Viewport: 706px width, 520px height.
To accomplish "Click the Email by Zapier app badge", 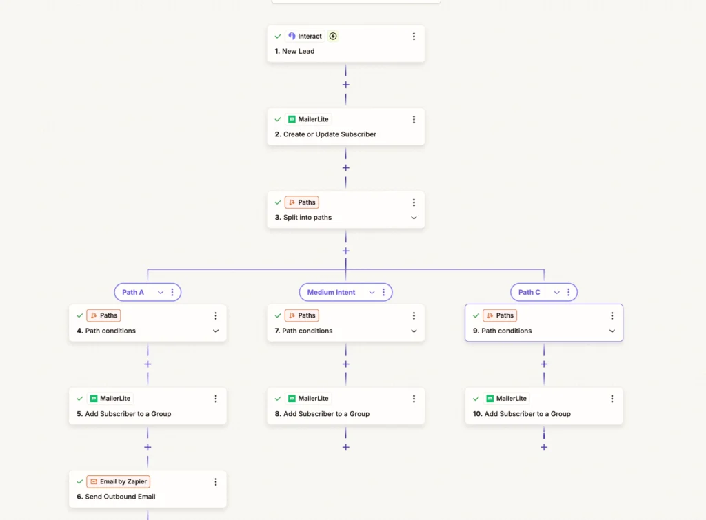I will pos(119,481).
